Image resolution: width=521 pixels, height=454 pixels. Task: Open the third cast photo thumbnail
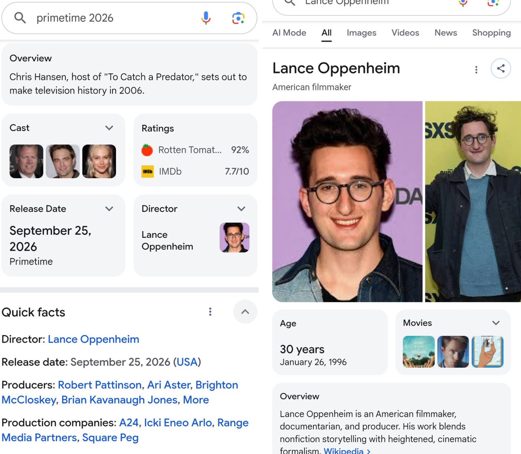click(x=99, y=161)
